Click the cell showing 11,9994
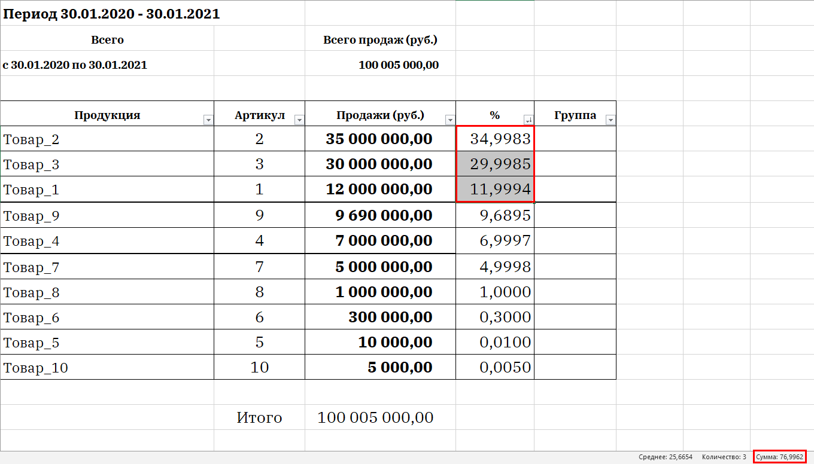The width and height of the screenshot is (814, 464). click(x=495, y=190)
